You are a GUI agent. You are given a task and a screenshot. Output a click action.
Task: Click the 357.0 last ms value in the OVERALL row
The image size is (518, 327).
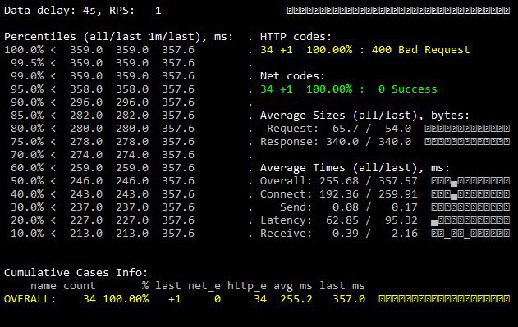coord(349,299)
